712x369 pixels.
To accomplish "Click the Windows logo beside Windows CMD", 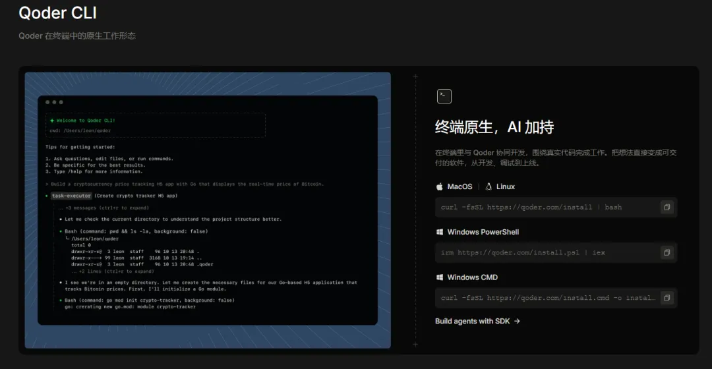I will (440, 277).
